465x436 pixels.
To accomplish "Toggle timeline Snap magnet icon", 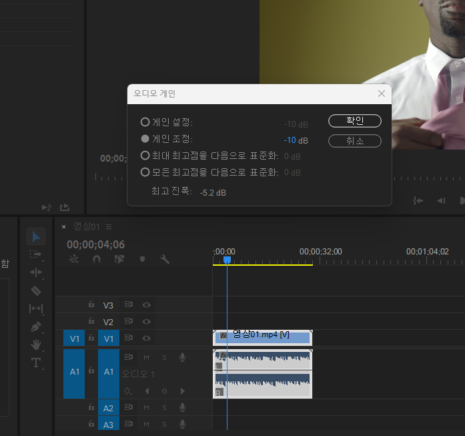I will [97, 260].
